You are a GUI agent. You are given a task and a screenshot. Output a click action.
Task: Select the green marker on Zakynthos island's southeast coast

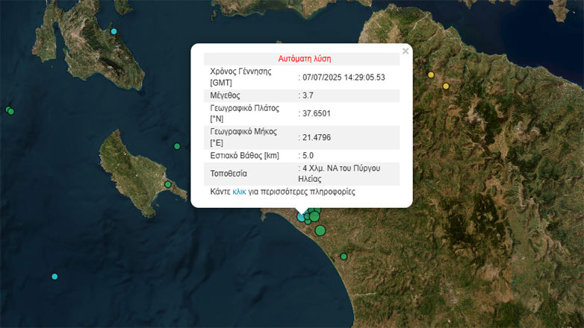click(x=168, y=184)
